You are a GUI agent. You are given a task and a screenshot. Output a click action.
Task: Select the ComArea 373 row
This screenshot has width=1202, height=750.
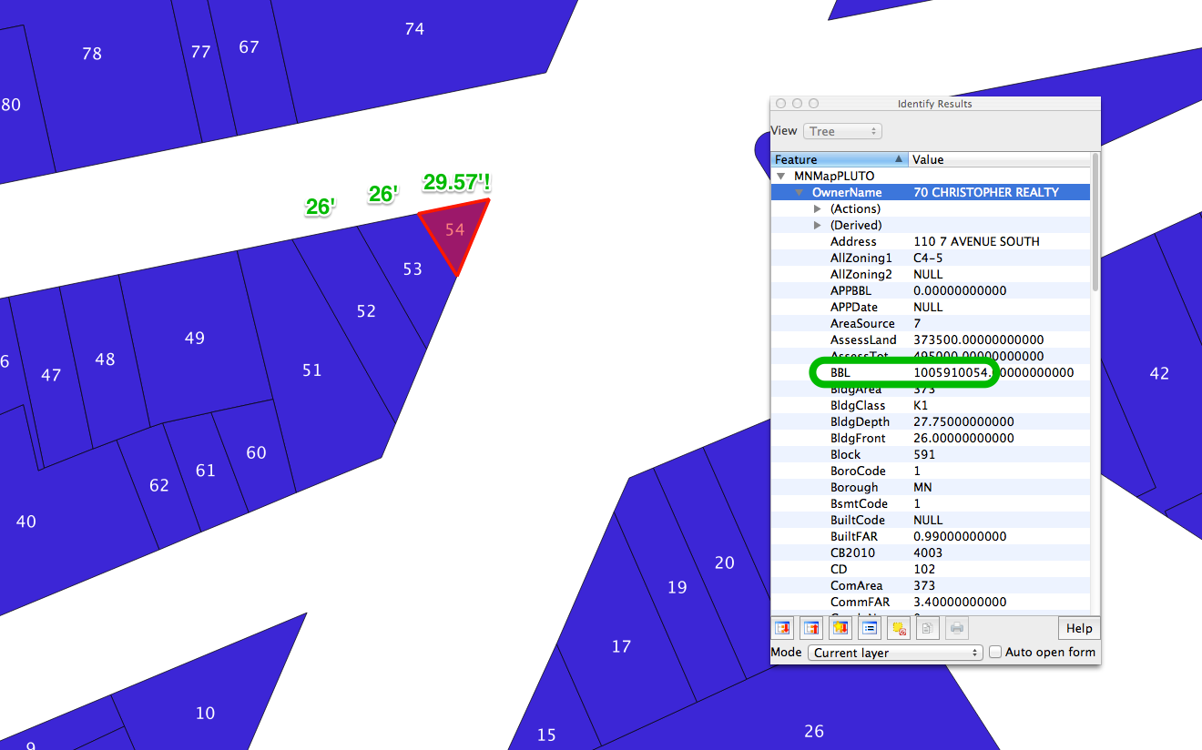tap(930, 585)
